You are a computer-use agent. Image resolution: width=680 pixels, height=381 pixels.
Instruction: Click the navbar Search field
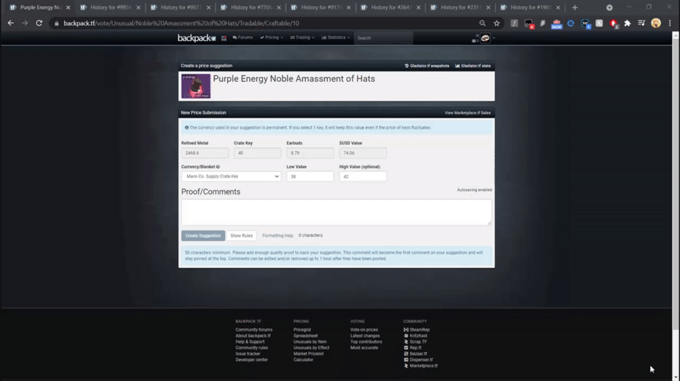pyautogui.click(x=384, y=38)
